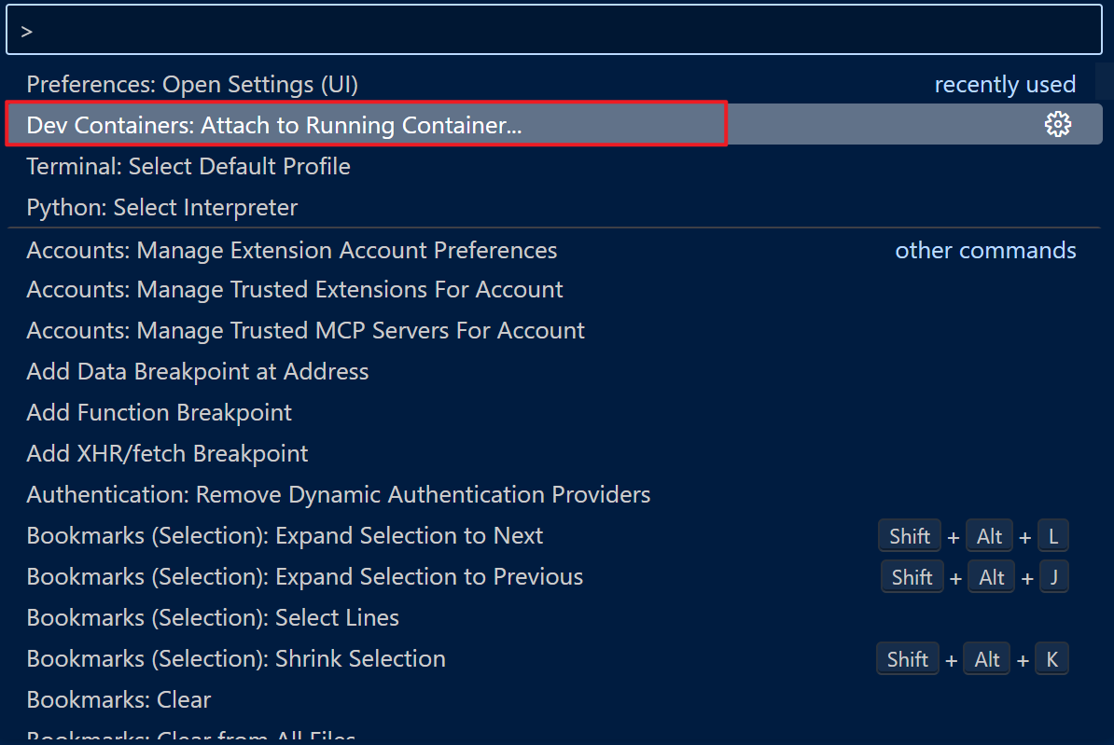
Task: Run the Bookmarks: Clear command
Action: click(119, 700)
